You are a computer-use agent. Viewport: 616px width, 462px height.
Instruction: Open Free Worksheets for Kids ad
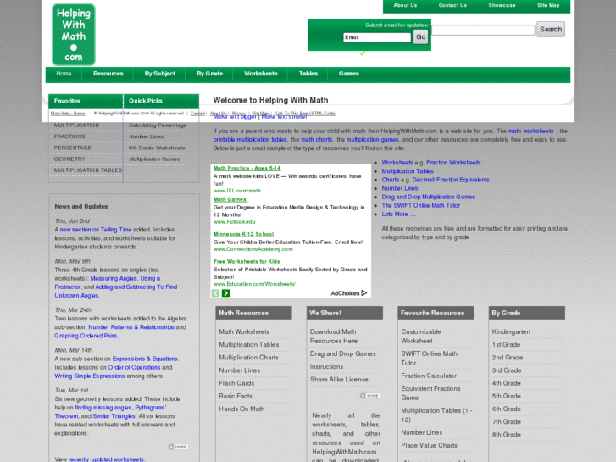[247, 261]
